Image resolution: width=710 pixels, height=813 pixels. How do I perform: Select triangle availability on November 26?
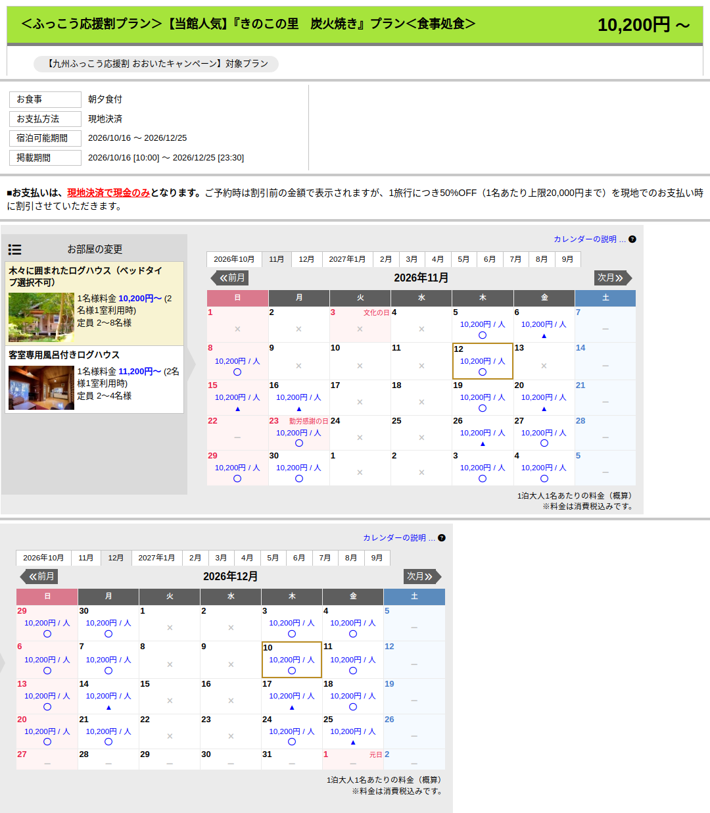[483, 444]
